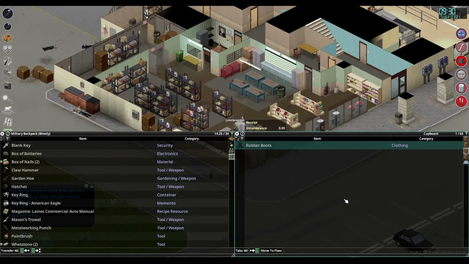
Task: Click the info icon in Cupboard panel header
Action: point(242,134)
